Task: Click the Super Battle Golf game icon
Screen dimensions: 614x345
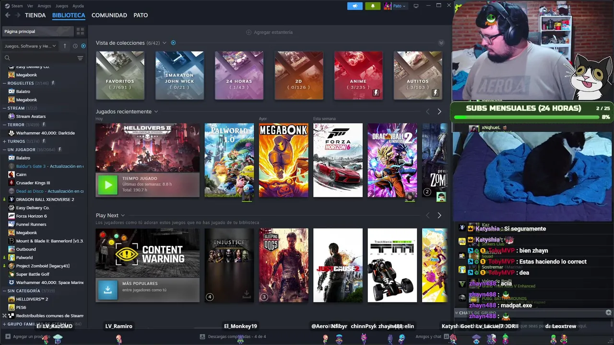Action: 12,274
